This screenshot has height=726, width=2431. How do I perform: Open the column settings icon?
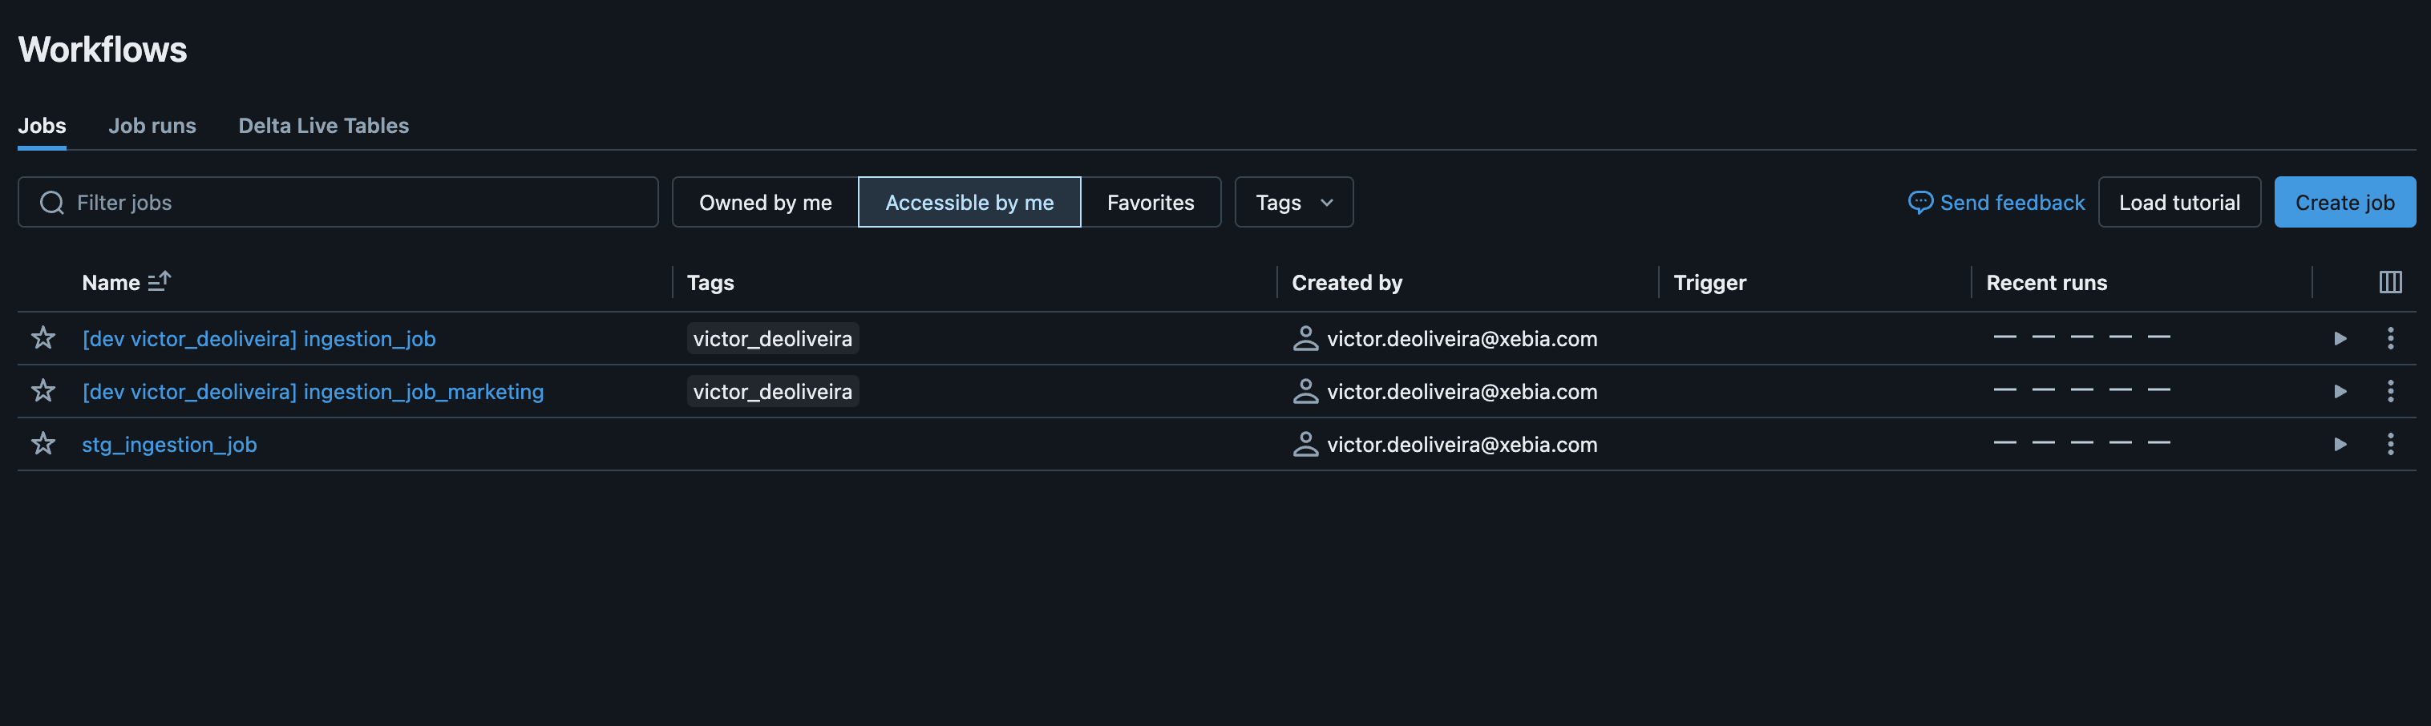coord(2389,282)
